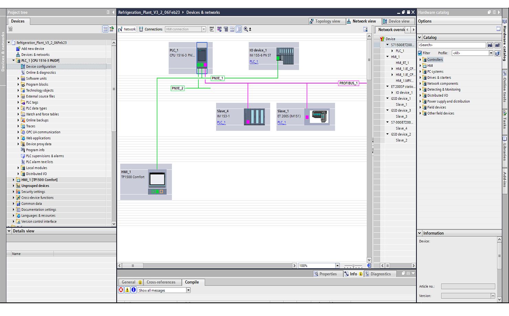Switch to the Topology view tab
The width and height of the screenshot is (509, 316).
[325, 21]
